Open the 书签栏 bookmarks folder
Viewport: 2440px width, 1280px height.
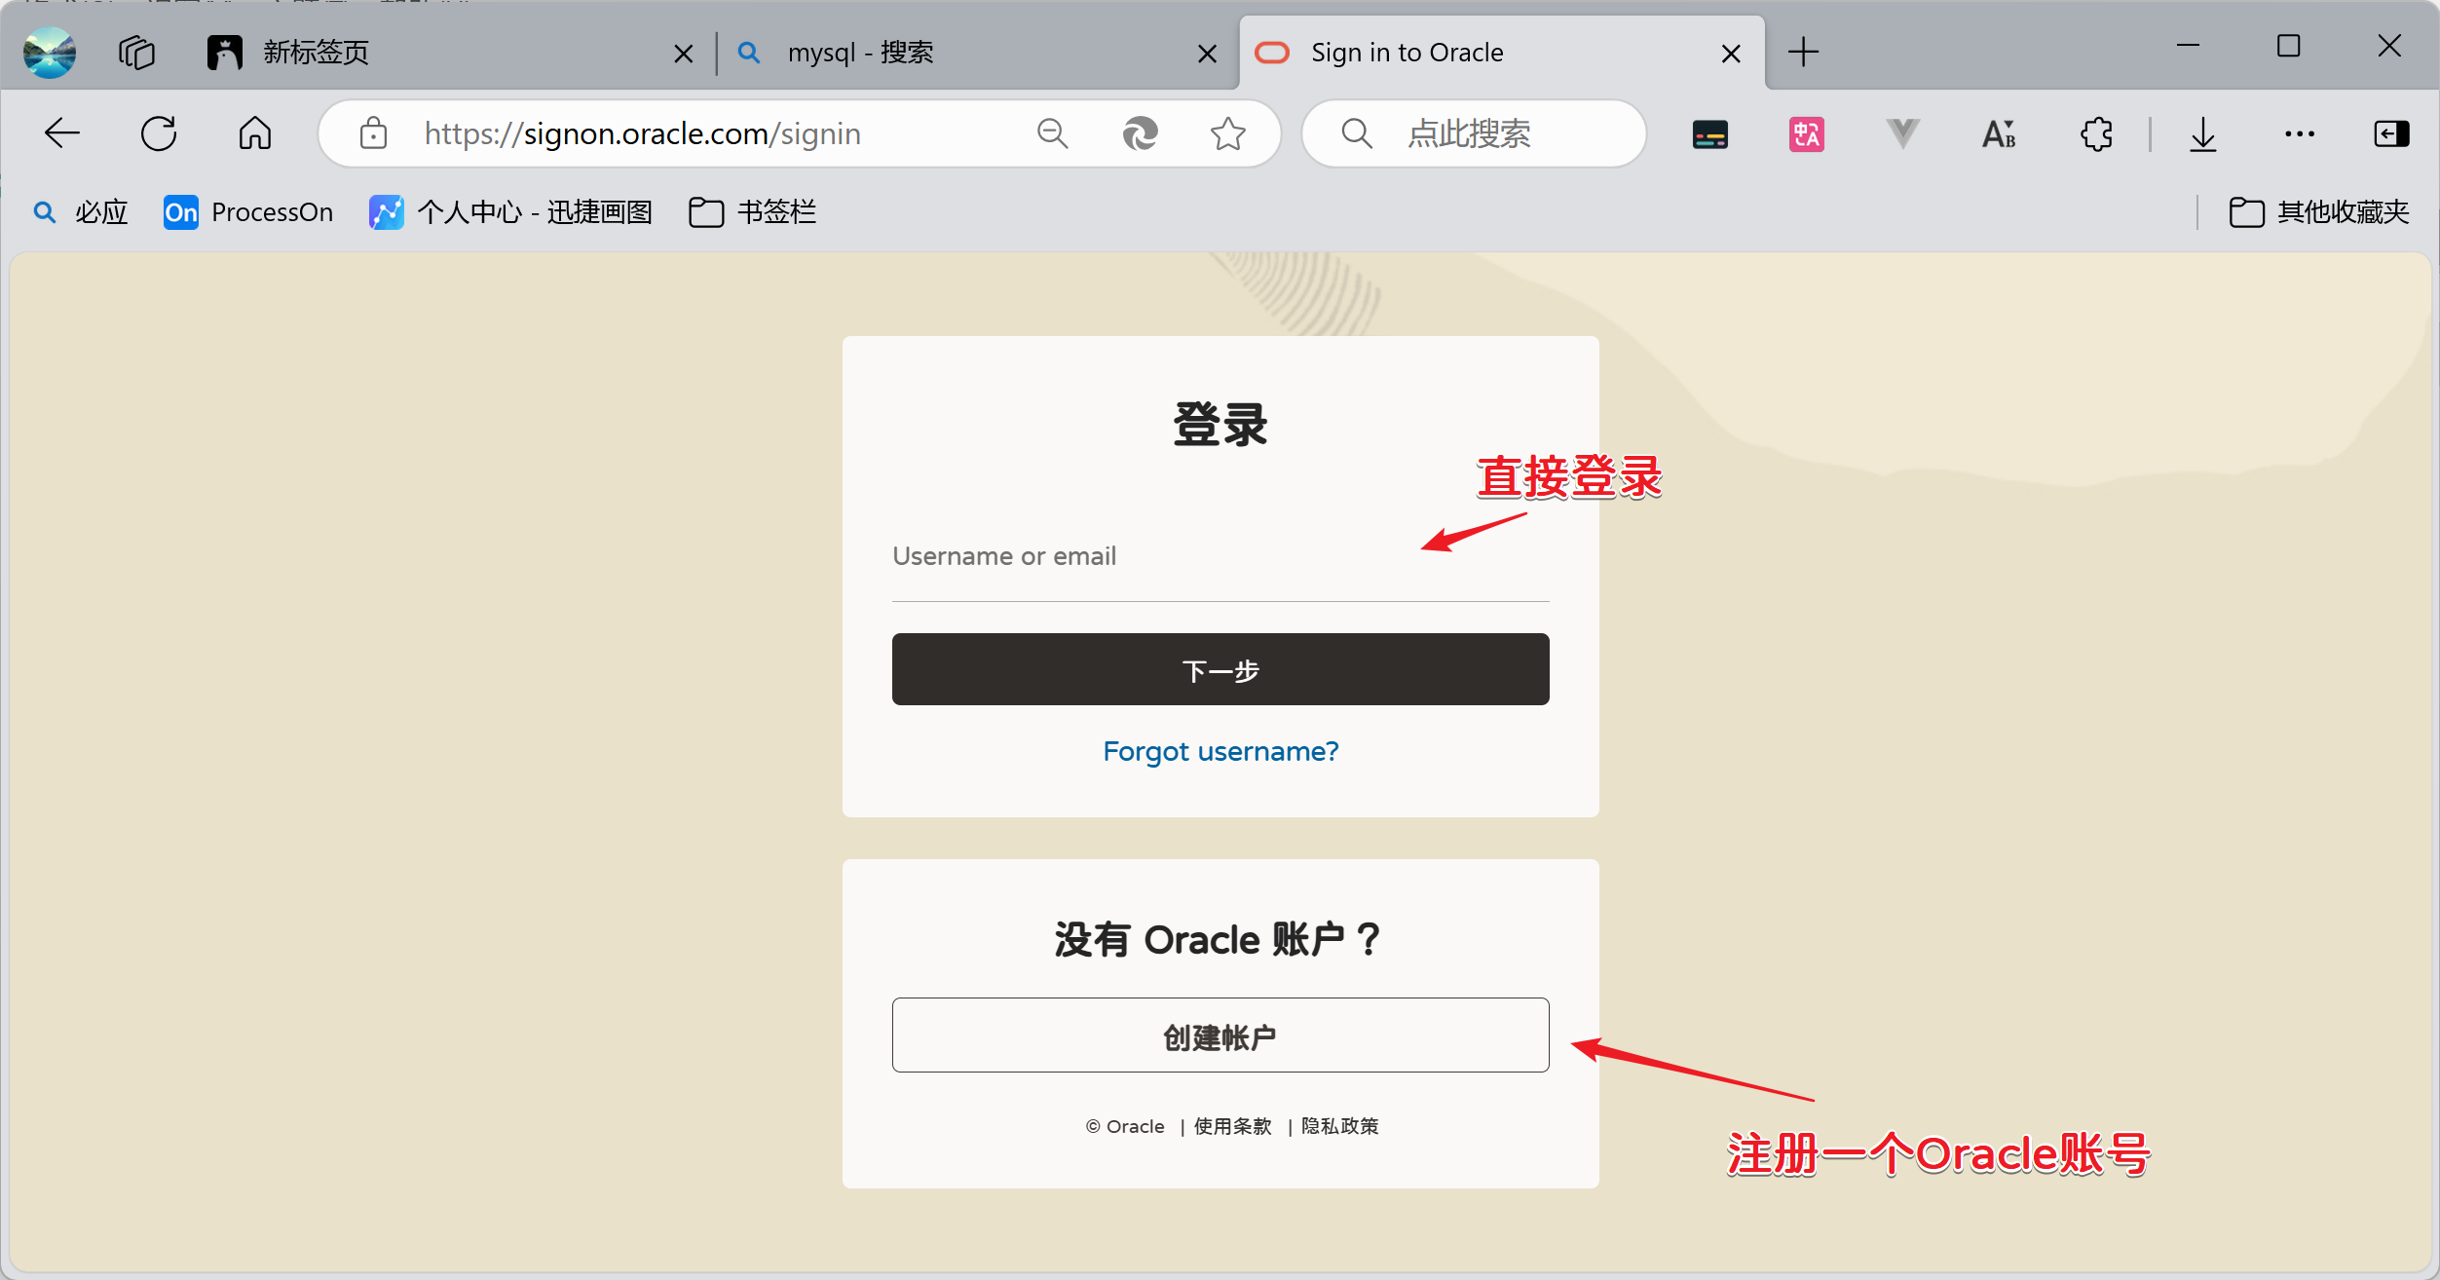coord(752,211)
